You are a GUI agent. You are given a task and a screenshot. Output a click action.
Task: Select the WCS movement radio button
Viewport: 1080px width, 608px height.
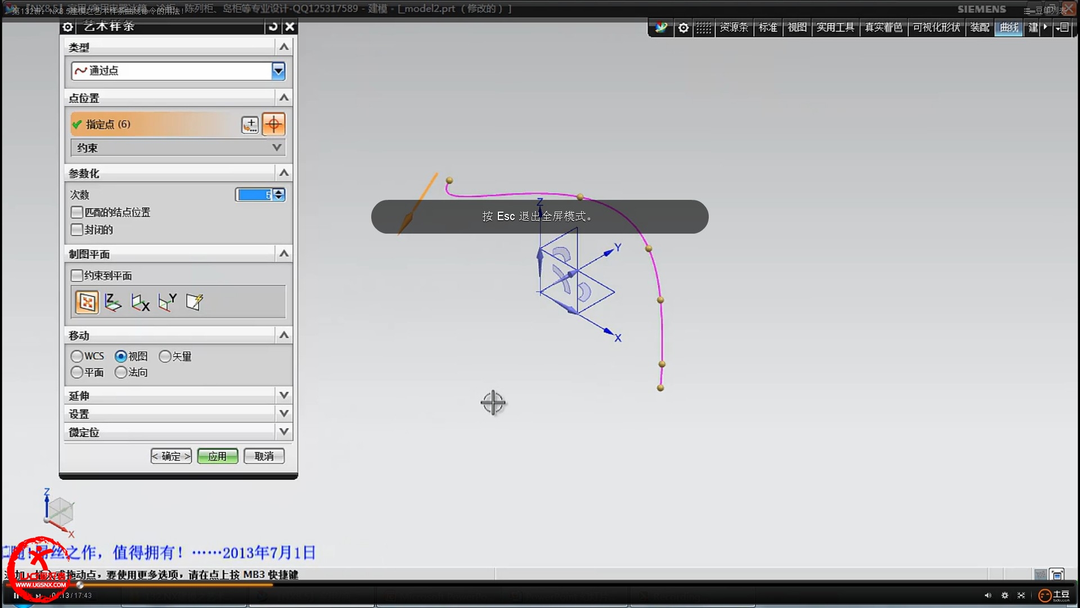[x=77, y=356]
